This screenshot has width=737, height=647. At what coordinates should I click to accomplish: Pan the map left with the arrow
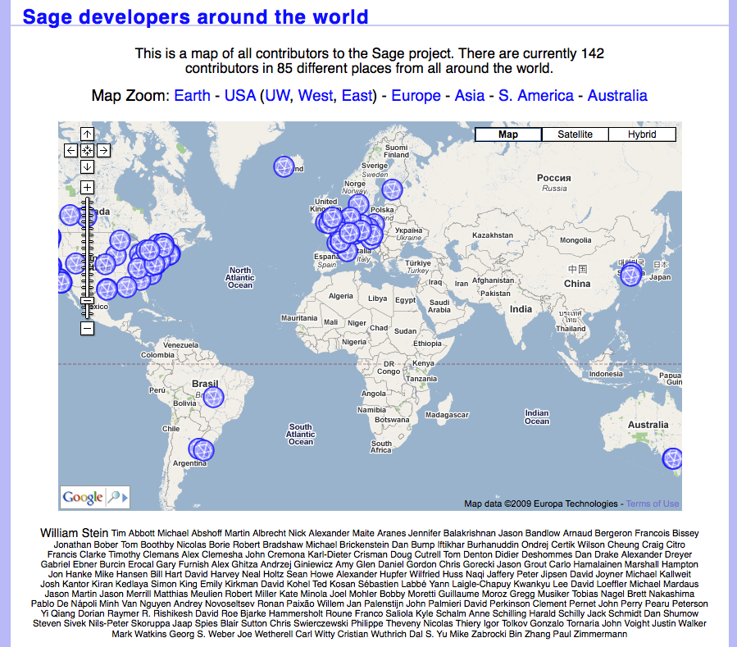click(x=71, y=150)
